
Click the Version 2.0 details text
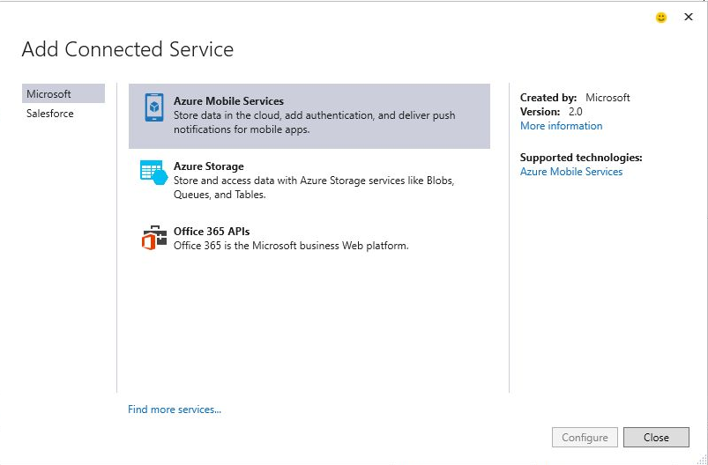551,112
